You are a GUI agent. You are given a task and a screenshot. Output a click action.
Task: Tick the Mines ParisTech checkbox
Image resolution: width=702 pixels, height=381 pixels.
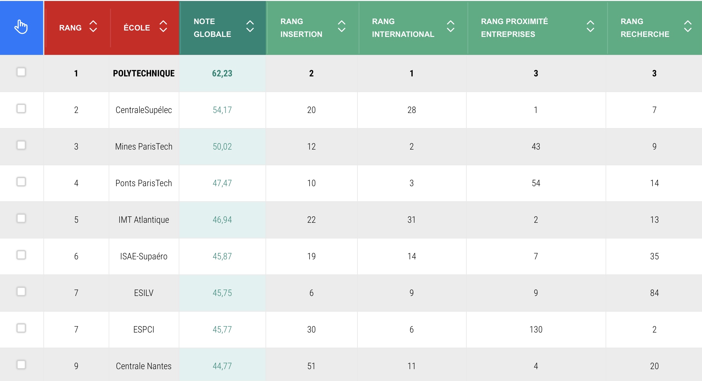click(21, 145)
